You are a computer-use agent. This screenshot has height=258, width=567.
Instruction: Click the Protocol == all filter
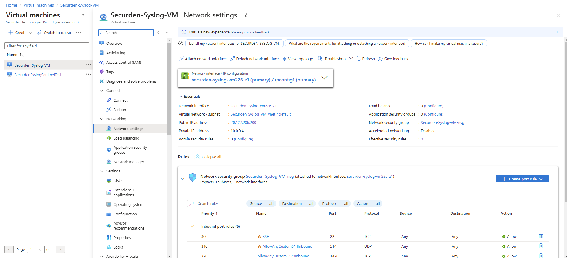click(x=335, y=203)
